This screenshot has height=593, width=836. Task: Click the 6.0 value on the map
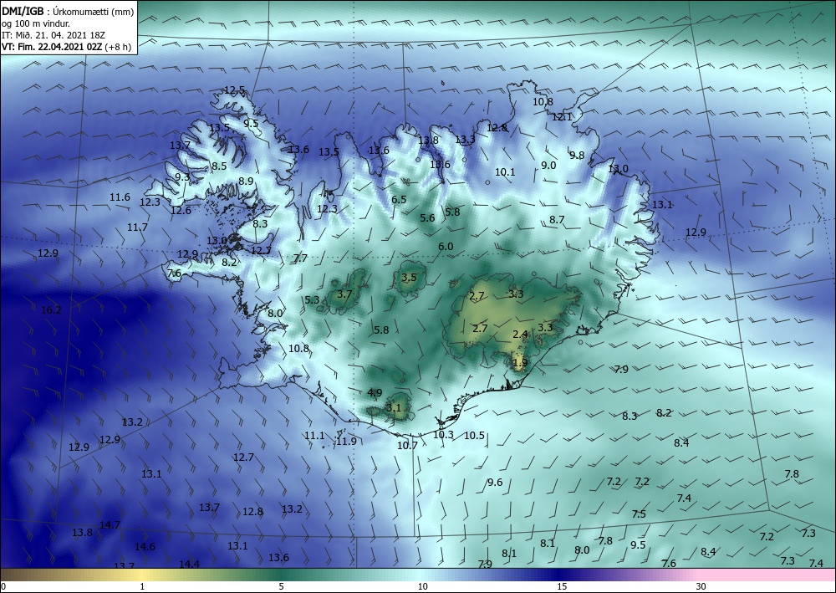(x=446, y=247)
